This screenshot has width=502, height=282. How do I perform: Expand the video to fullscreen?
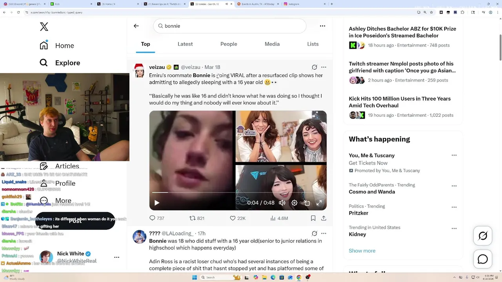coord(319,202)
